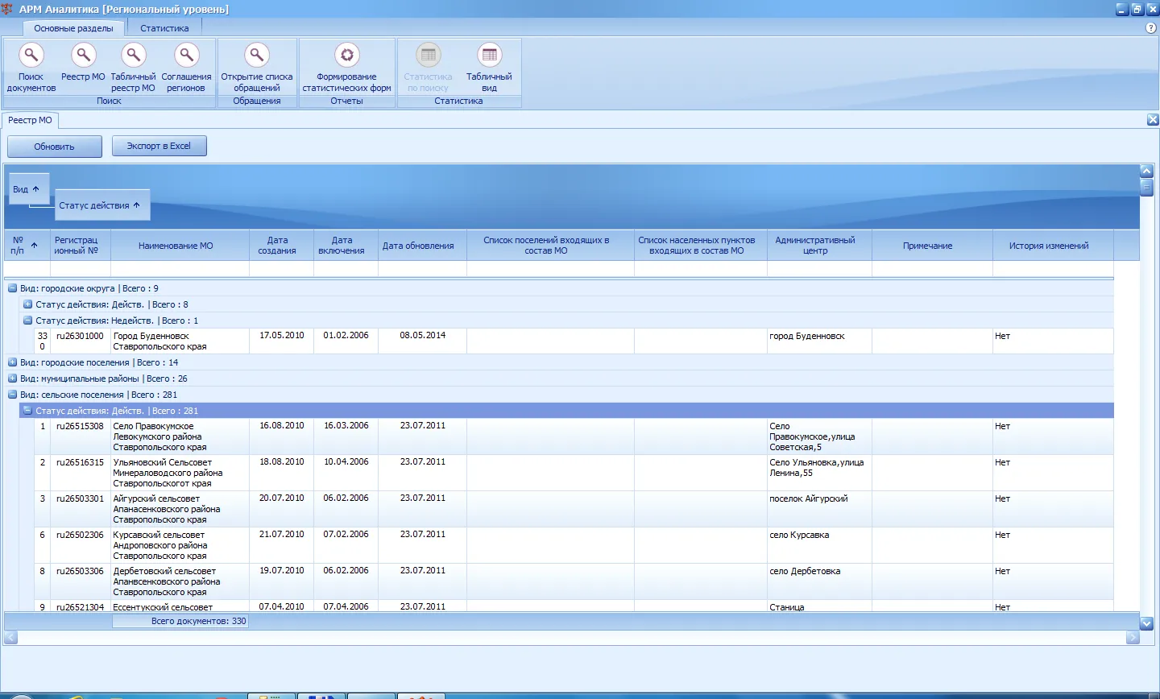This screenshot has width=1160, height=699.
Task: Click История изменений column header
Action: 1053,246
